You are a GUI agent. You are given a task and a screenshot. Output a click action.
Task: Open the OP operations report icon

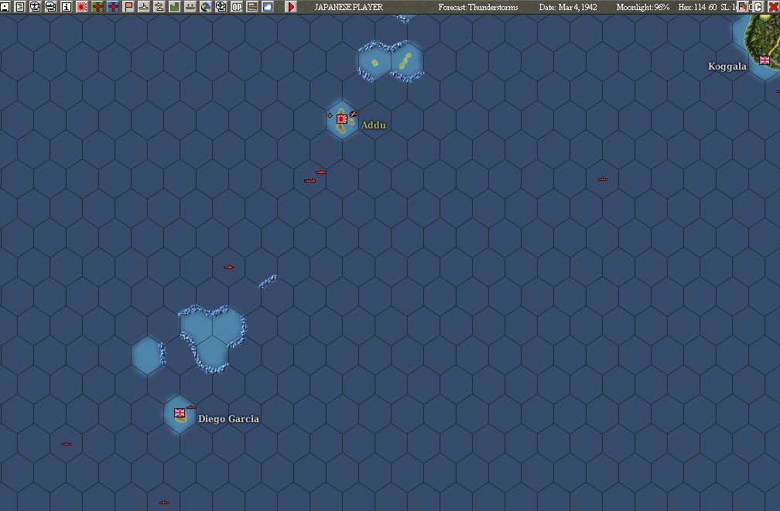coord(236,6)
